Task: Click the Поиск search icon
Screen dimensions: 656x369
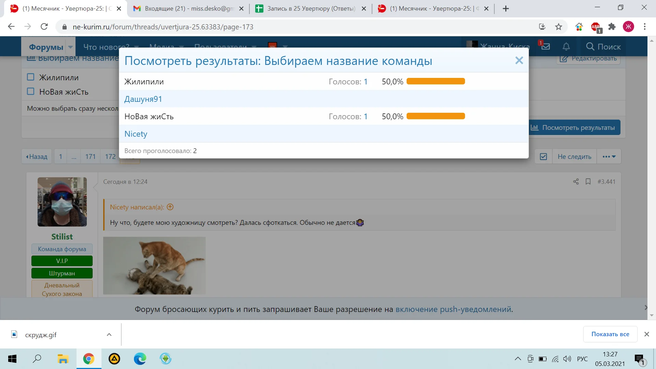Action: [x=590, y=47]
